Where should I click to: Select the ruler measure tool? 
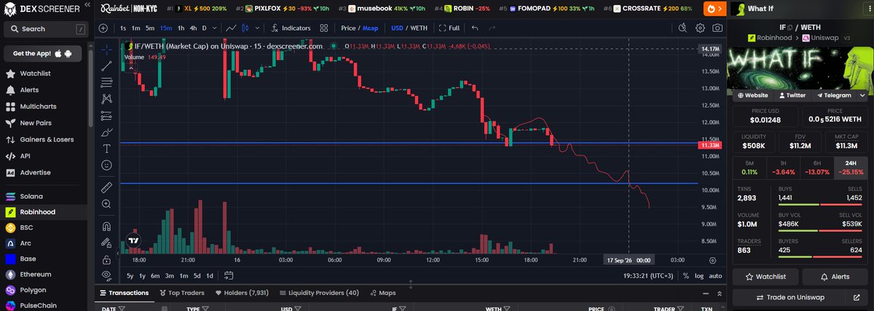[107, 187]
